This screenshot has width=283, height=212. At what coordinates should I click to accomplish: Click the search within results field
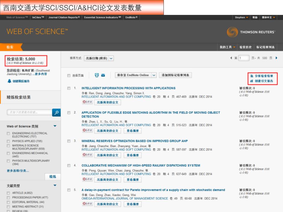[30, 112]
